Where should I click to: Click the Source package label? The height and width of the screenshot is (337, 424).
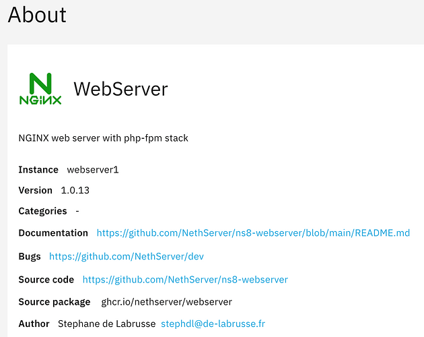point(55,302)
